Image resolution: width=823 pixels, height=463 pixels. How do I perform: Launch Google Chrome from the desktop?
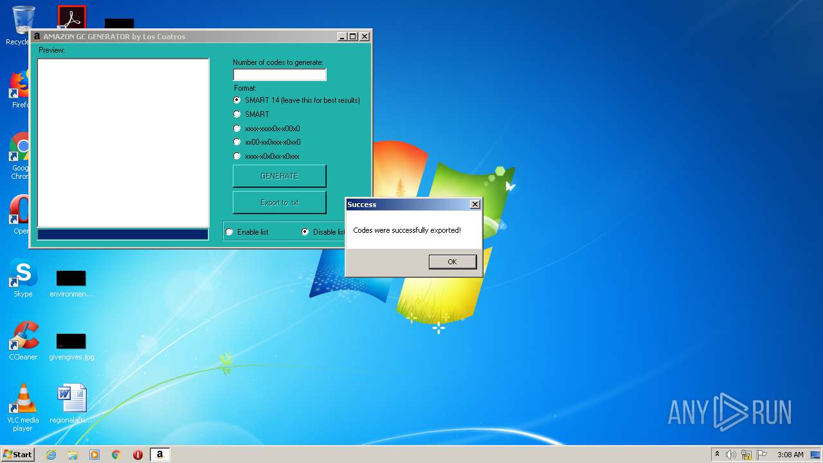(19, 154)
